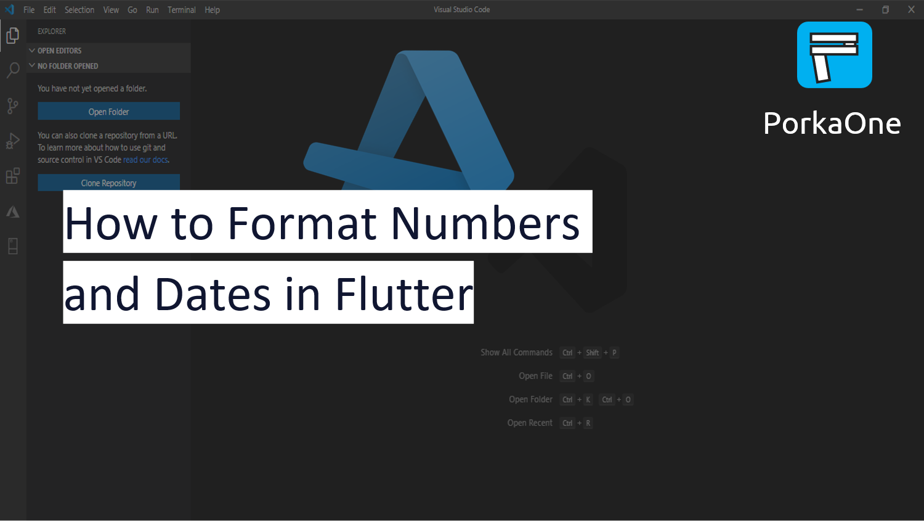Open the Run and Debug view icon
The image size is (924, 521).
(x=12, y=141)
